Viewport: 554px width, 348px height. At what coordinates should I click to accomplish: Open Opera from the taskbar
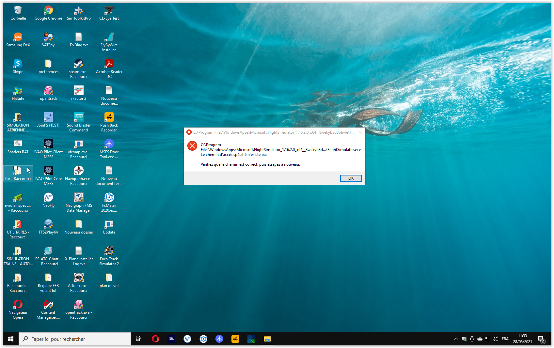click(155, 339)
